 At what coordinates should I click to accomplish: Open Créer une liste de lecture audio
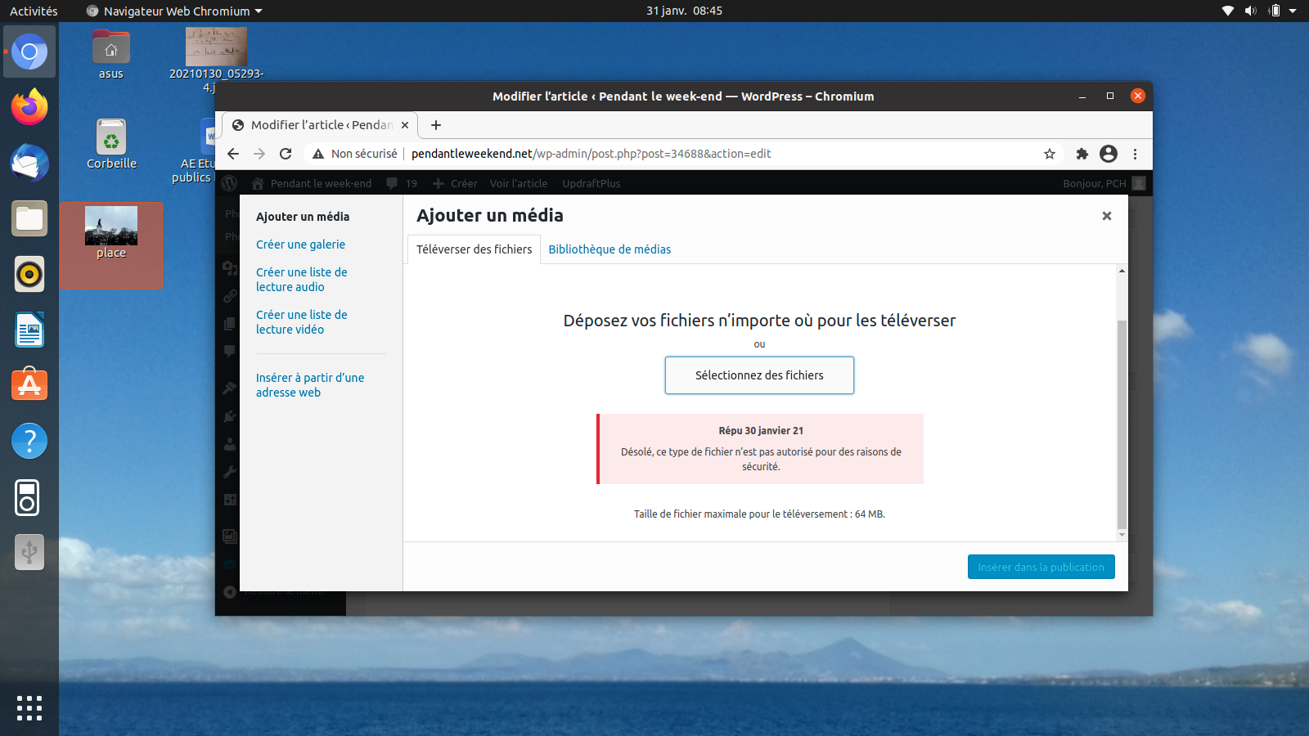pyautogui.click(x=301, y=280)
